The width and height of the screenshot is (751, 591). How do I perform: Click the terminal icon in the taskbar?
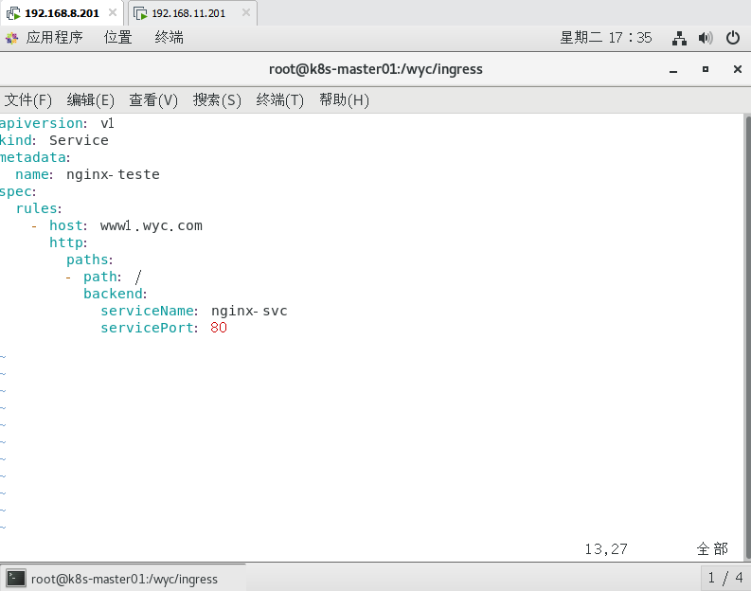click(x=15, y=579)
